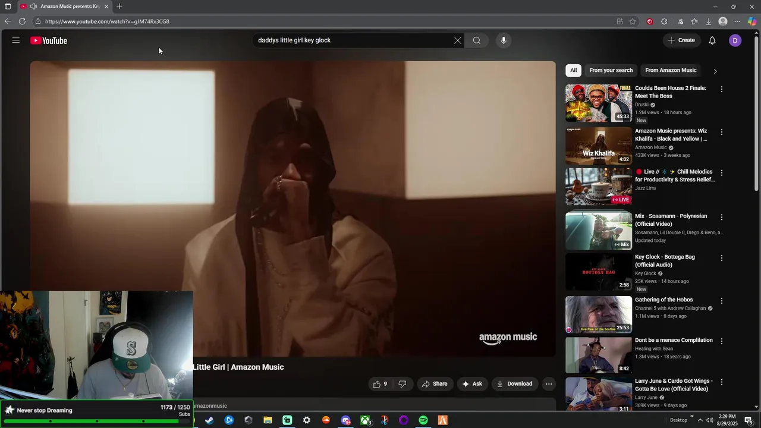Viewport: 761px width, 428px height.
Task: Select From your search chip
Action: point(611,70)
